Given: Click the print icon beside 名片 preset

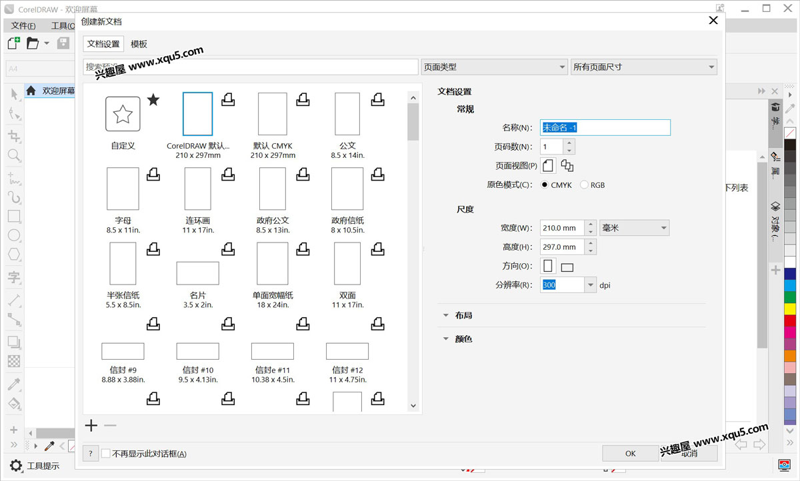Looking at the screenshot, I should pyautogui.click(x=228, y=248).
